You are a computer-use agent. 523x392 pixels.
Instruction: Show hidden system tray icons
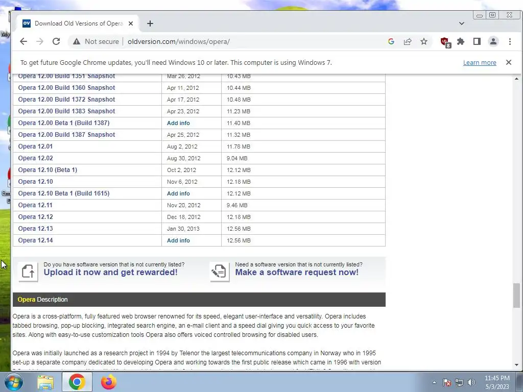(434, 382)
